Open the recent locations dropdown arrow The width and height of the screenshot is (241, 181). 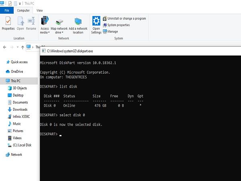(18, 47)
